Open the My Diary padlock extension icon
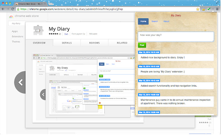 [x=203, y=9]
